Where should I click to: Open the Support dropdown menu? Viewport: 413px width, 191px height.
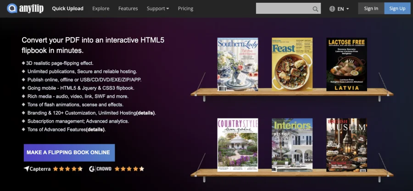click(158, 8)
